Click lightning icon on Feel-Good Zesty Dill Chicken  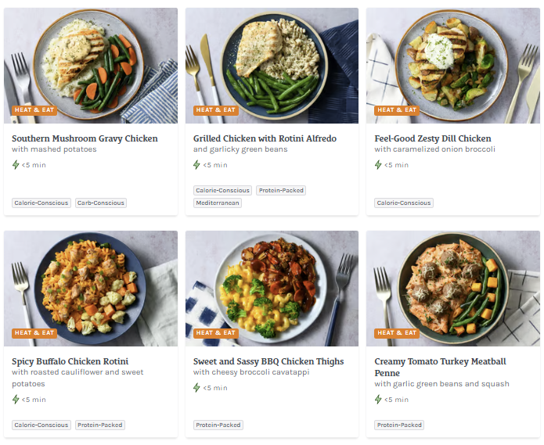point(378,165)
